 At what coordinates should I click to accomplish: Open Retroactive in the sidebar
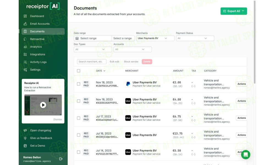coord(43,39)
